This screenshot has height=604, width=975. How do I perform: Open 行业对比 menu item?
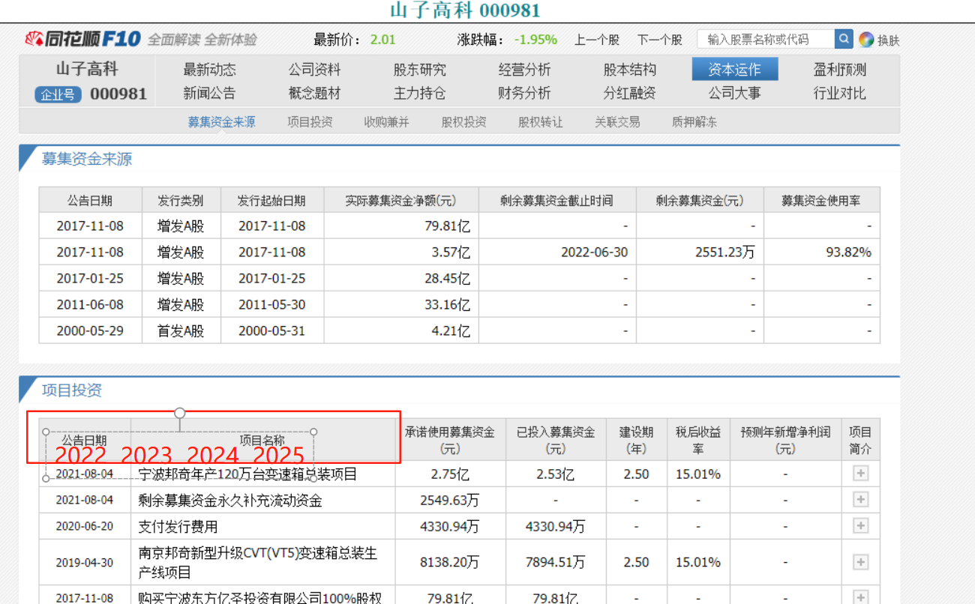(839, 93)
